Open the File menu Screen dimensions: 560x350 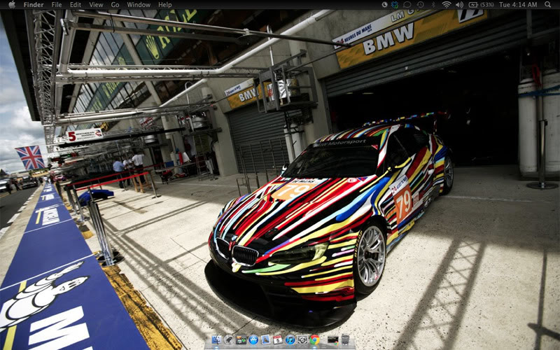tap(57, 5)
